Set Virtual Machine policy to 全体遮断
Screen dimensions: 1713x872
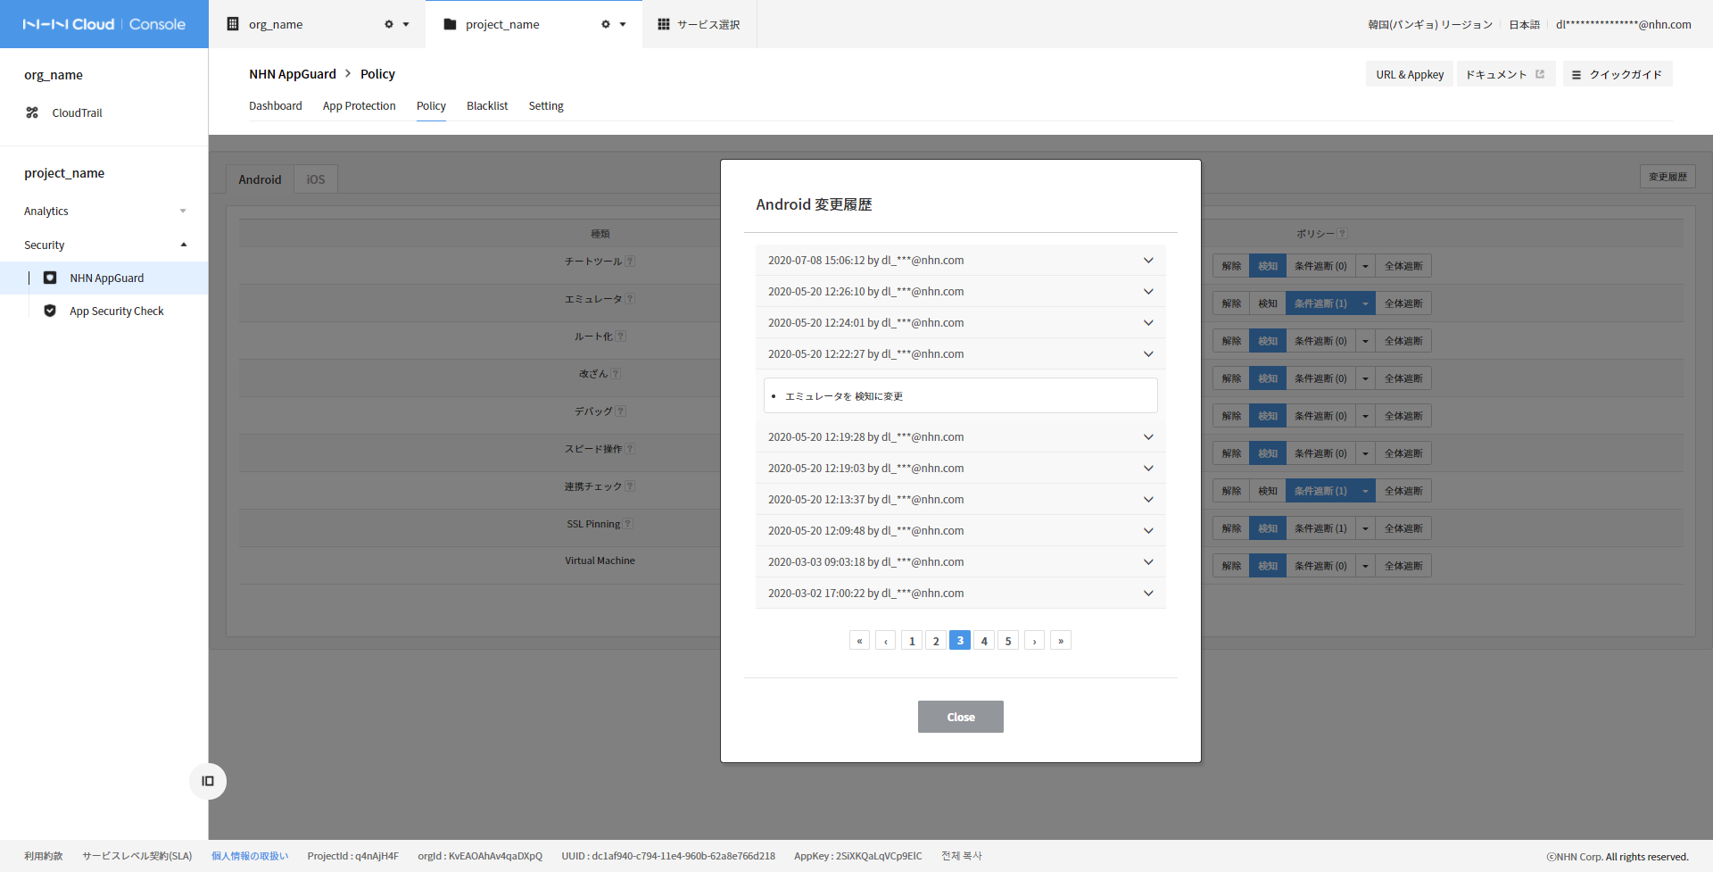[1403, 566]
